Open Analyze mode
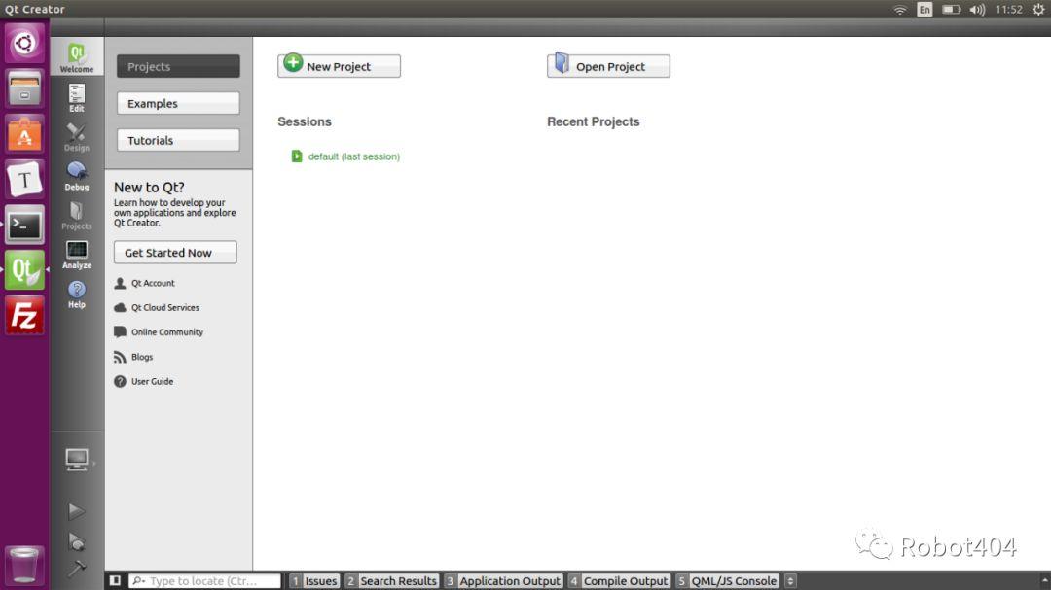This screenshot has height=590, width=1051. pos(77,255)
